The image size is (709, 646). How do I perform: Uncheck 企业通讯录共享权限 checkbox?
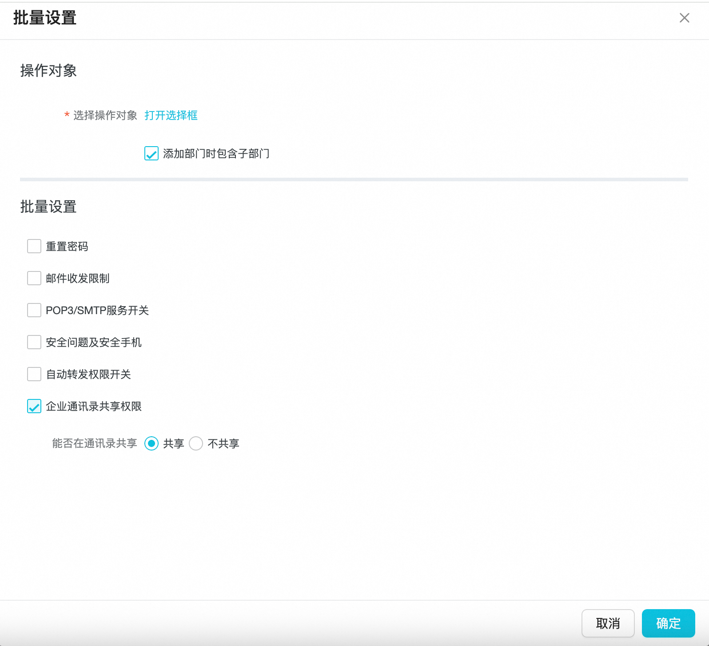click(x=34, y=406)
